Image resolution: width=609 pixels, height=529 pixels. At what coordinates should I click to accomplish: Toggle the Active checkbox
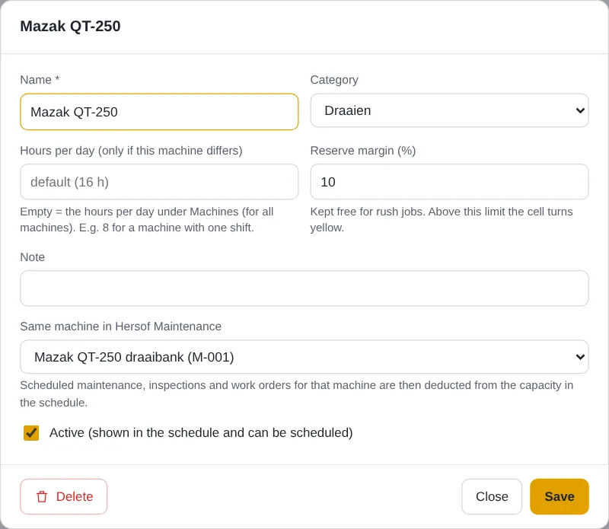31,432
